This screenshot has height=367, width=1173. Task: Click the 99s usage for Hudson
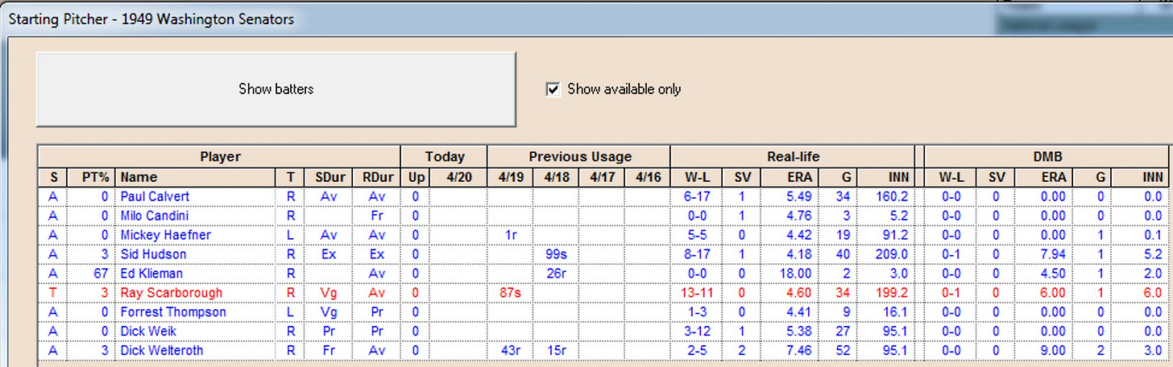(x=556, y=254)
